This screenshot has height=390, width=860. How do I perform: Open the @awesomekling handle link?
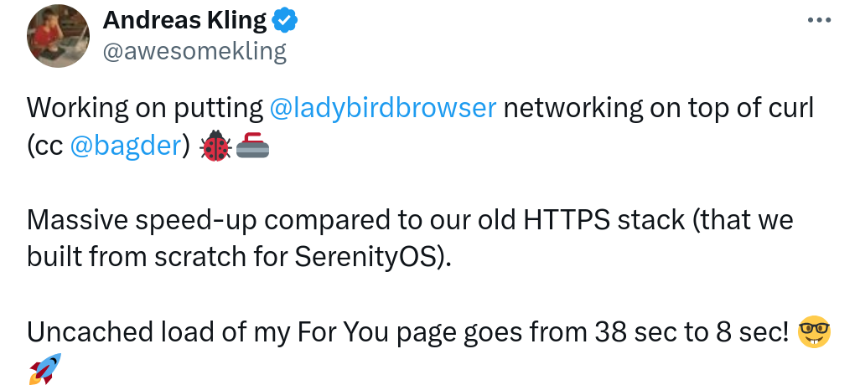pyautogui.click(x=194, y=51)
